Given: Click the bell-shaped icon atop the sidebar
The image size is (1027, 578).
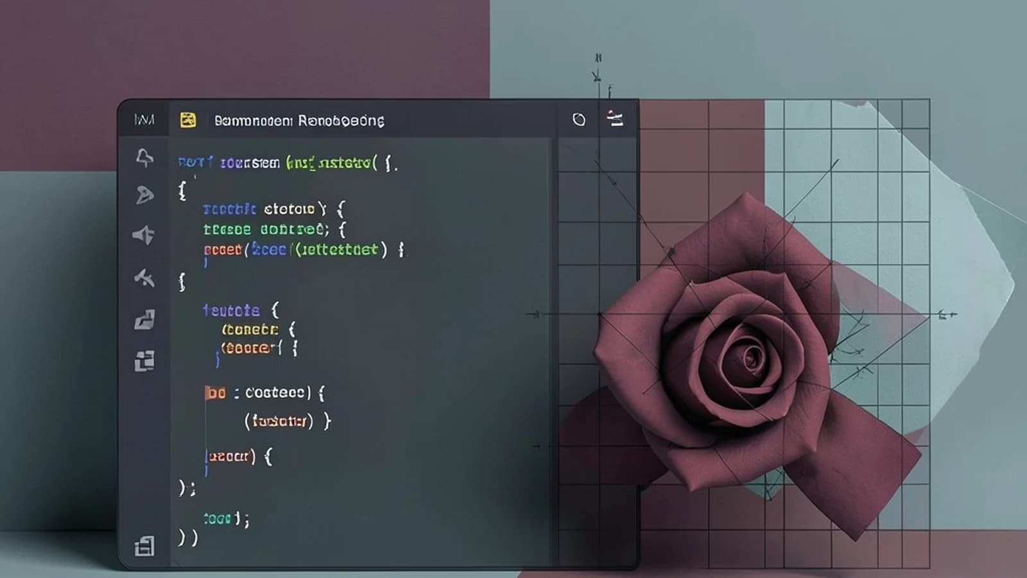Looking at the screenshot, I should pos(145,157).
